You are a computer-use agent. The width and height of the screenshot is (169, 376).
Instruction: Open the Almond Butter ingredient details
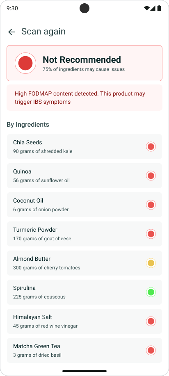click(84, 263)
